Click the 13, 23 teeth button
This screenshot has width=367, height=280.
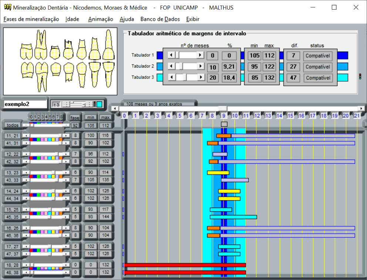click(13, 173)
